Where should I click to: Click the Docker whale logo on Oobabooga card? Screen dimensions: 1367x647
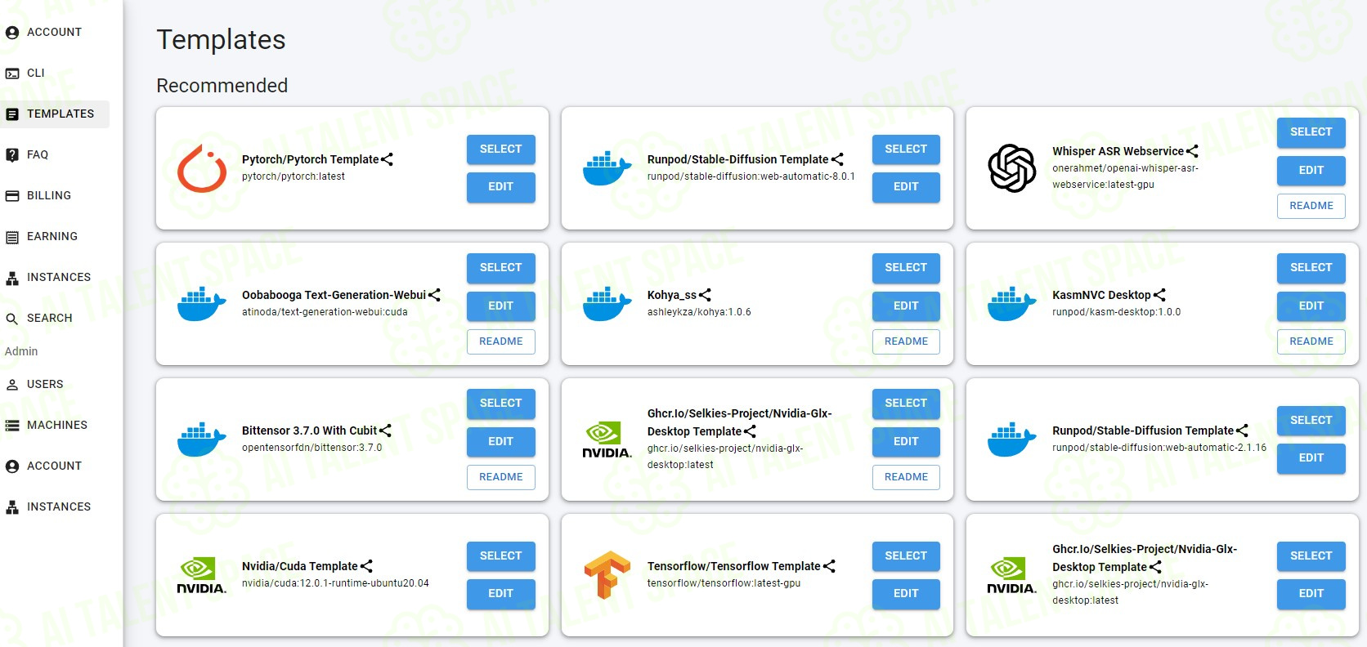202,304
